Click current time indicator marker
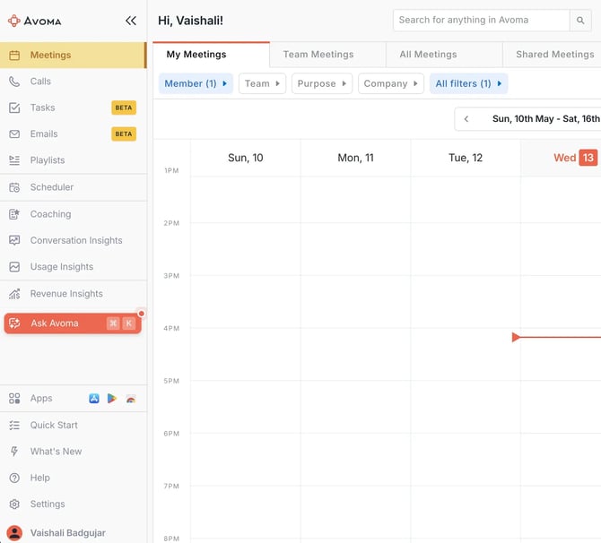This screenshot has width=601, height=543. (516, 338)
